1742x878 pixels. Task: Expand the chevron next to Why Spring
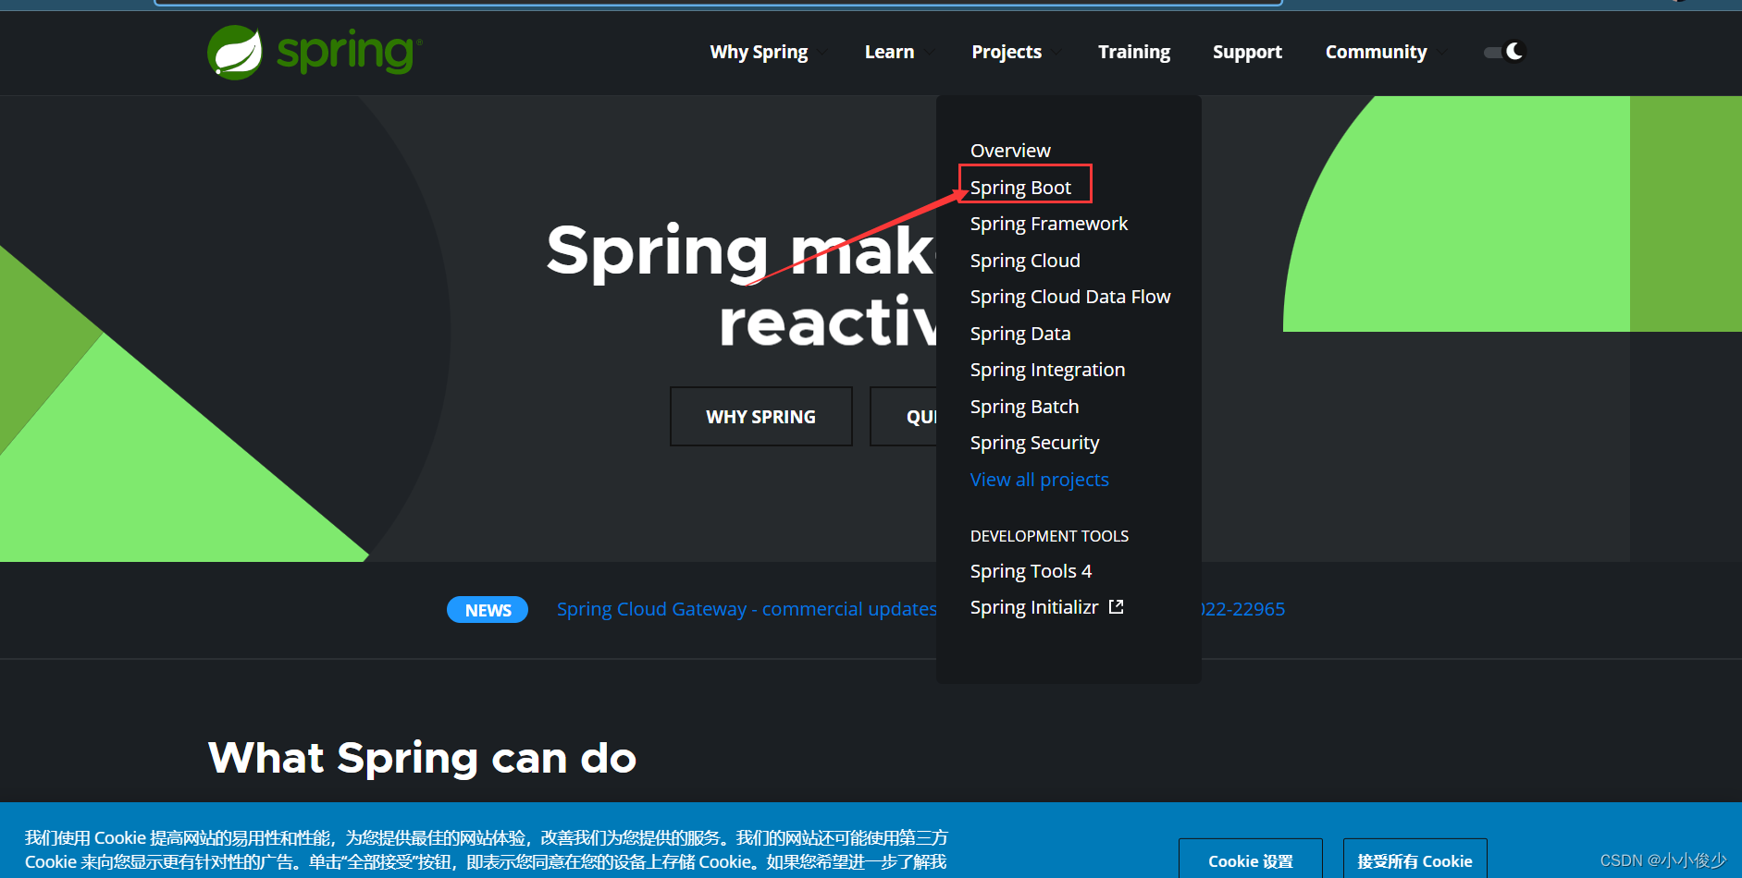coord(822,53)
